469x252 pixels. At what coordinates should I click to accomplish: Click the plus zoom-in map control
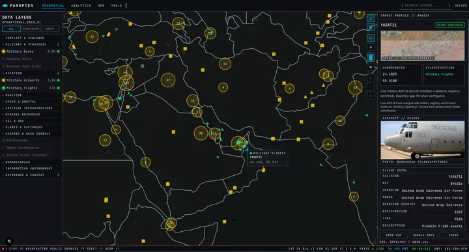click(371, 77)
